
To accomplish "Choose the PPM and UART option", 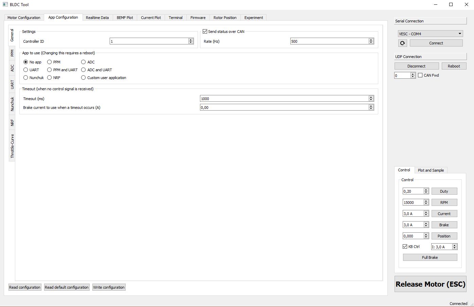I will [50, 70].
